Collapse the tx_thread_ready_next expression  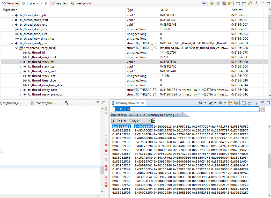[x=12, y=43]
